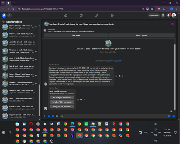This screenshot has width=180, height=144.
Task: Open the emoji picker in the message box
Action: click(x=169, y=116)
